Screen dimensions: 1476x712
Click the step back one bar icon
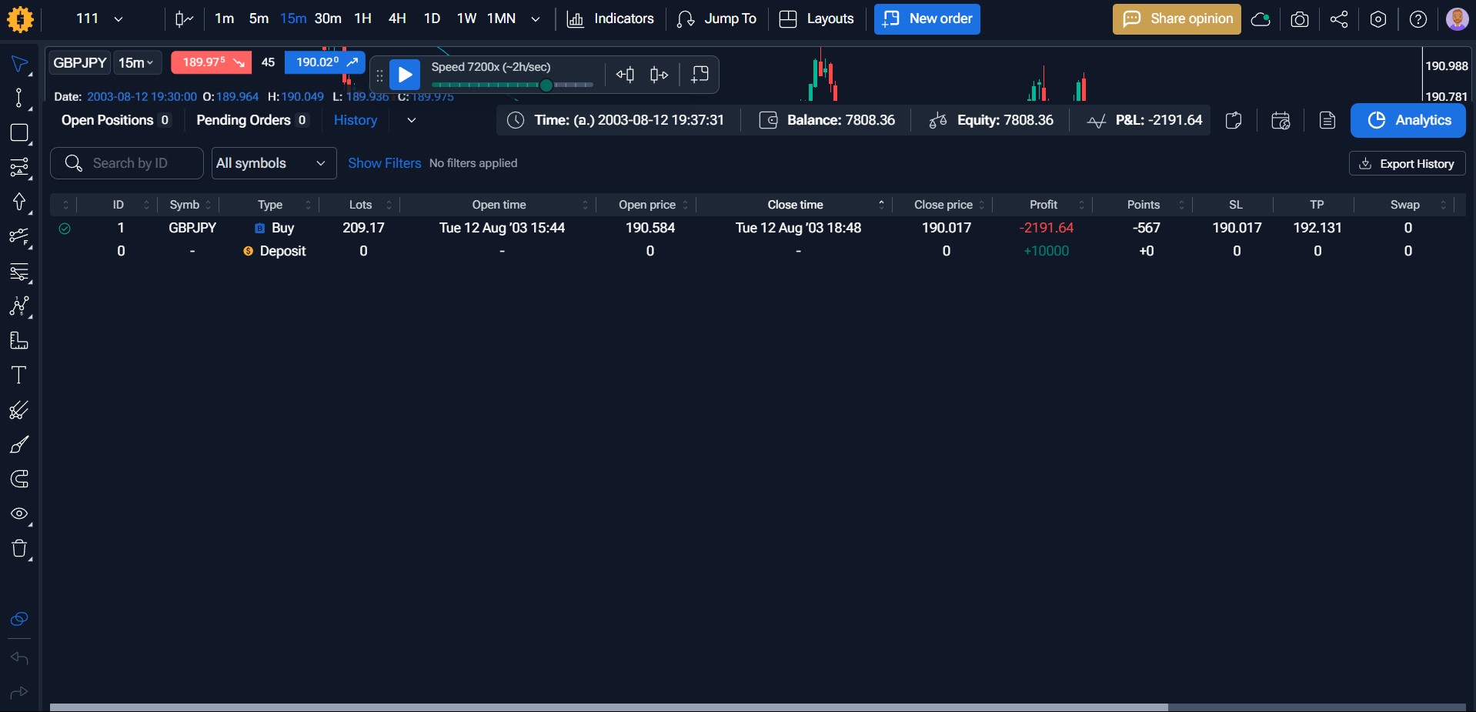625,75
